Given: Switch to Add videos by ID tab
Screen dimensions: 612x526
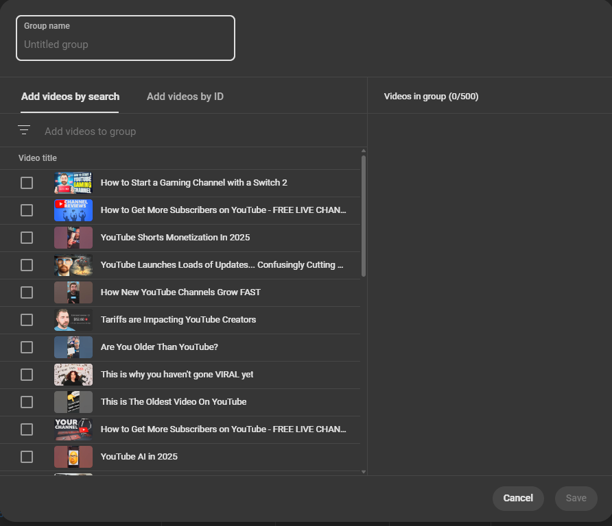Looking at the screenshot, I should click(185, 97).
